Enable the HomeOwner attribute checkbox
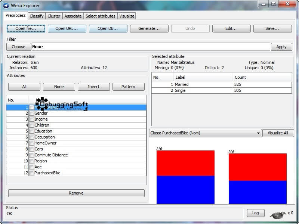The image size is (299, 224). pos(31,143)
